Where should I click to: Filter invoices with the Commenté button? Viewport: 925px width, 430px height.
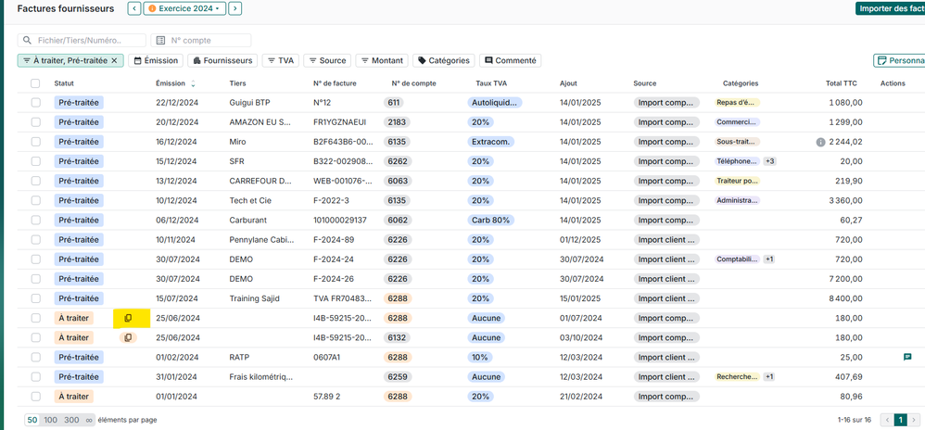pos(510,60)
